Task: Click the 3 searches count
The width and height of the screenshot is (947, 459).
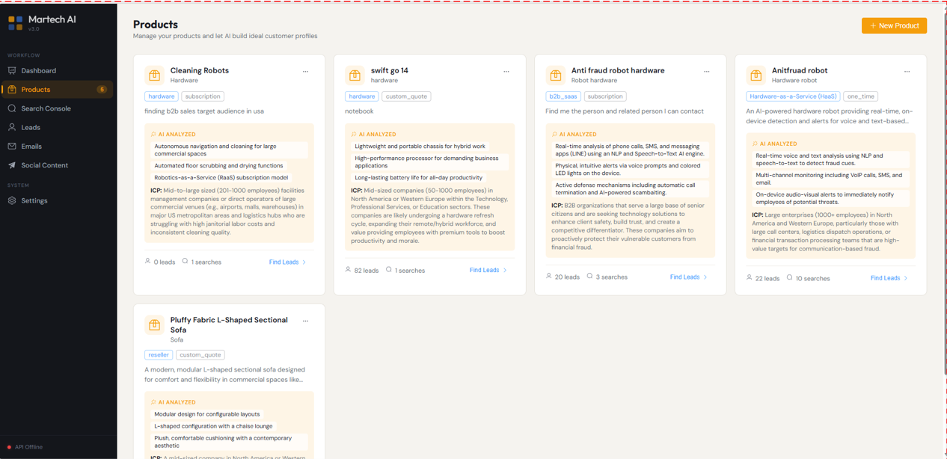Action: click(x=607, y=277)
